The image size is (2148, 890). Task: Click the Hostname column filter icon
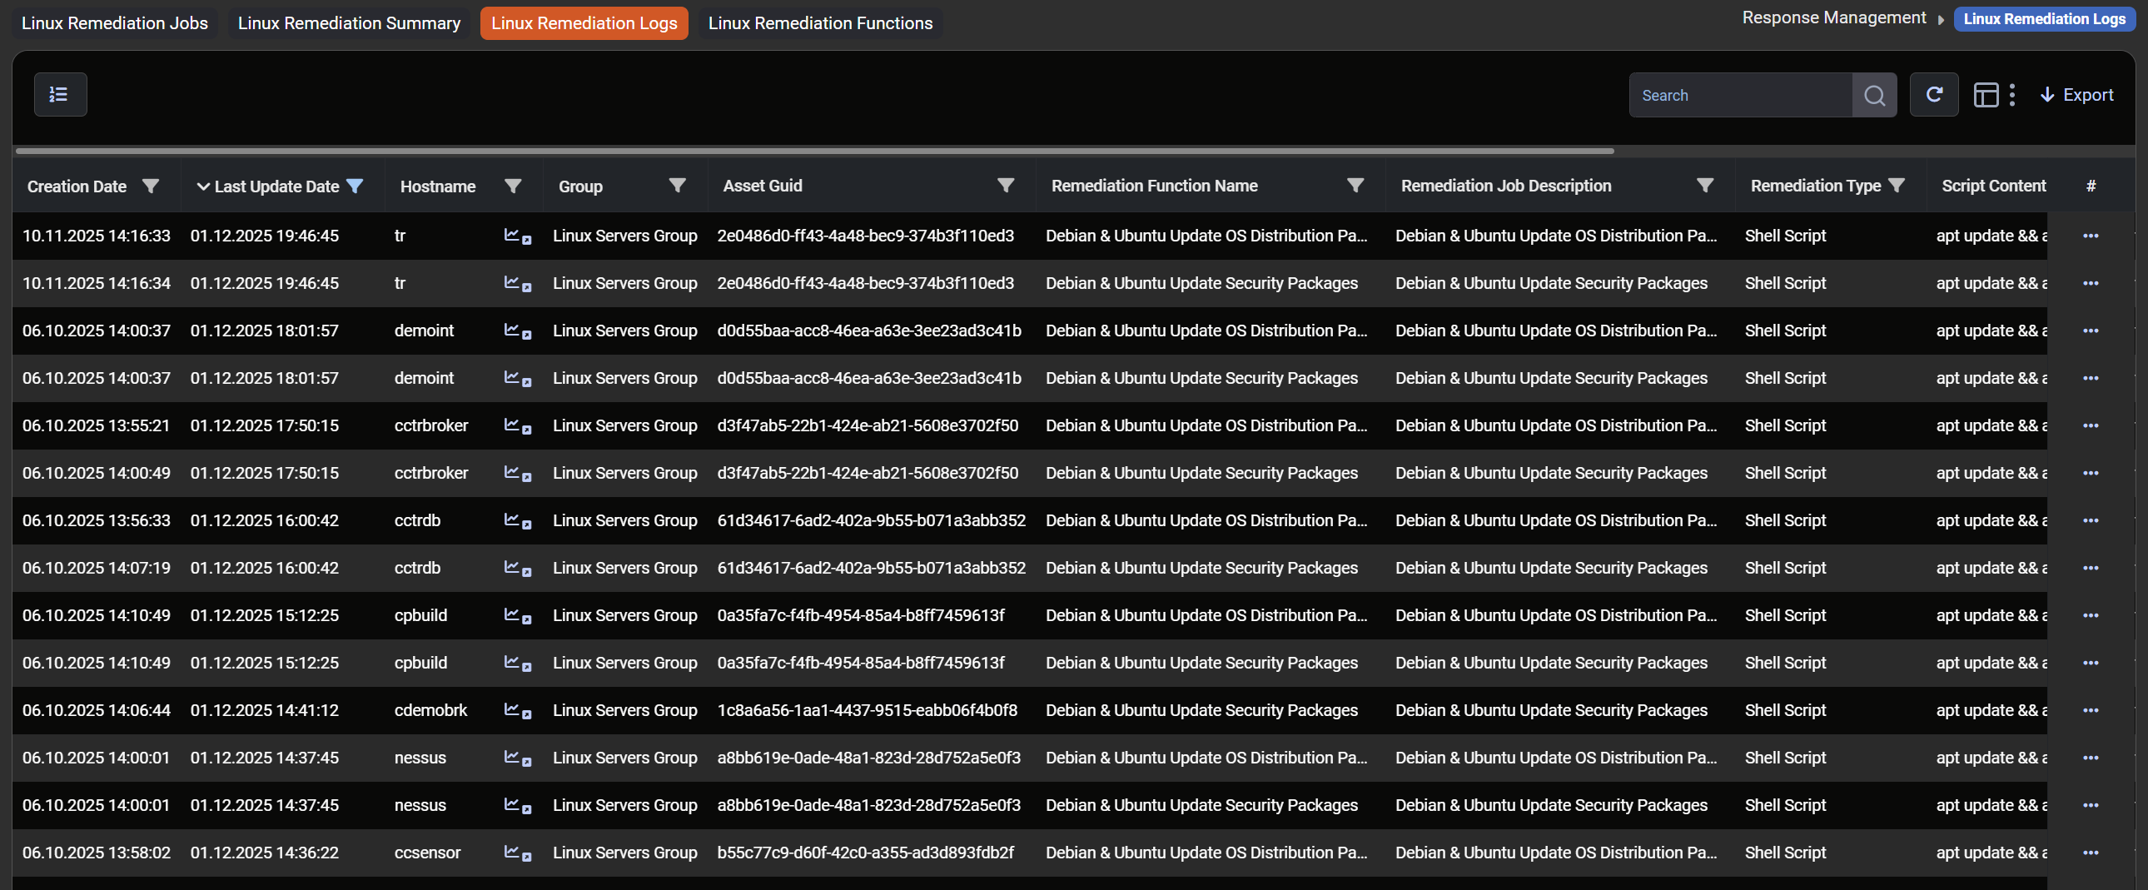(x=513, y=186)
